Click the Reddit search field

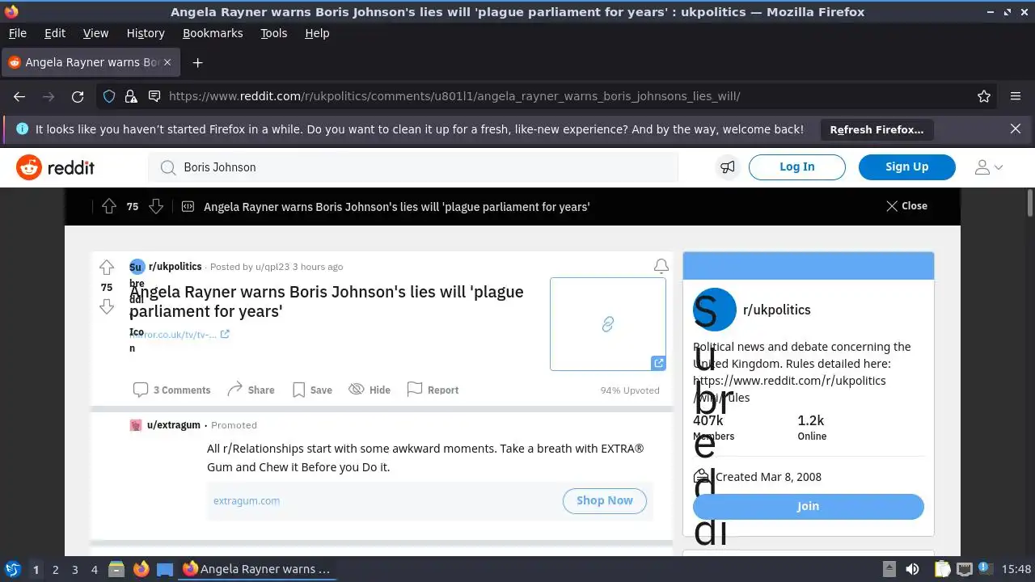pyautogui.click(x=412, y=167)
